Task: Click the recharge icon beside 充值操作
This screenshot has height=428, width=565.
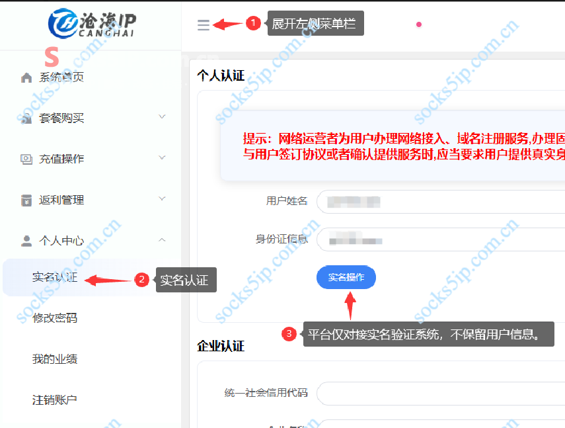Action: click(26, 159)
